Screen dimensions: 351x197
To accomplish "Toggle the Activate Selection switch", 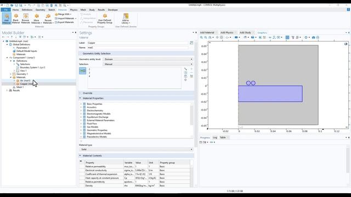I will click(x=83, y=71).
